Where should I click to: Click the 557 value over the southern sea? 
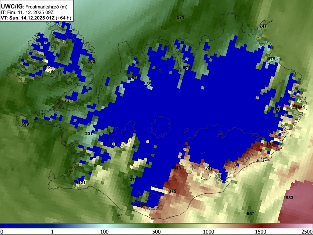250,214
